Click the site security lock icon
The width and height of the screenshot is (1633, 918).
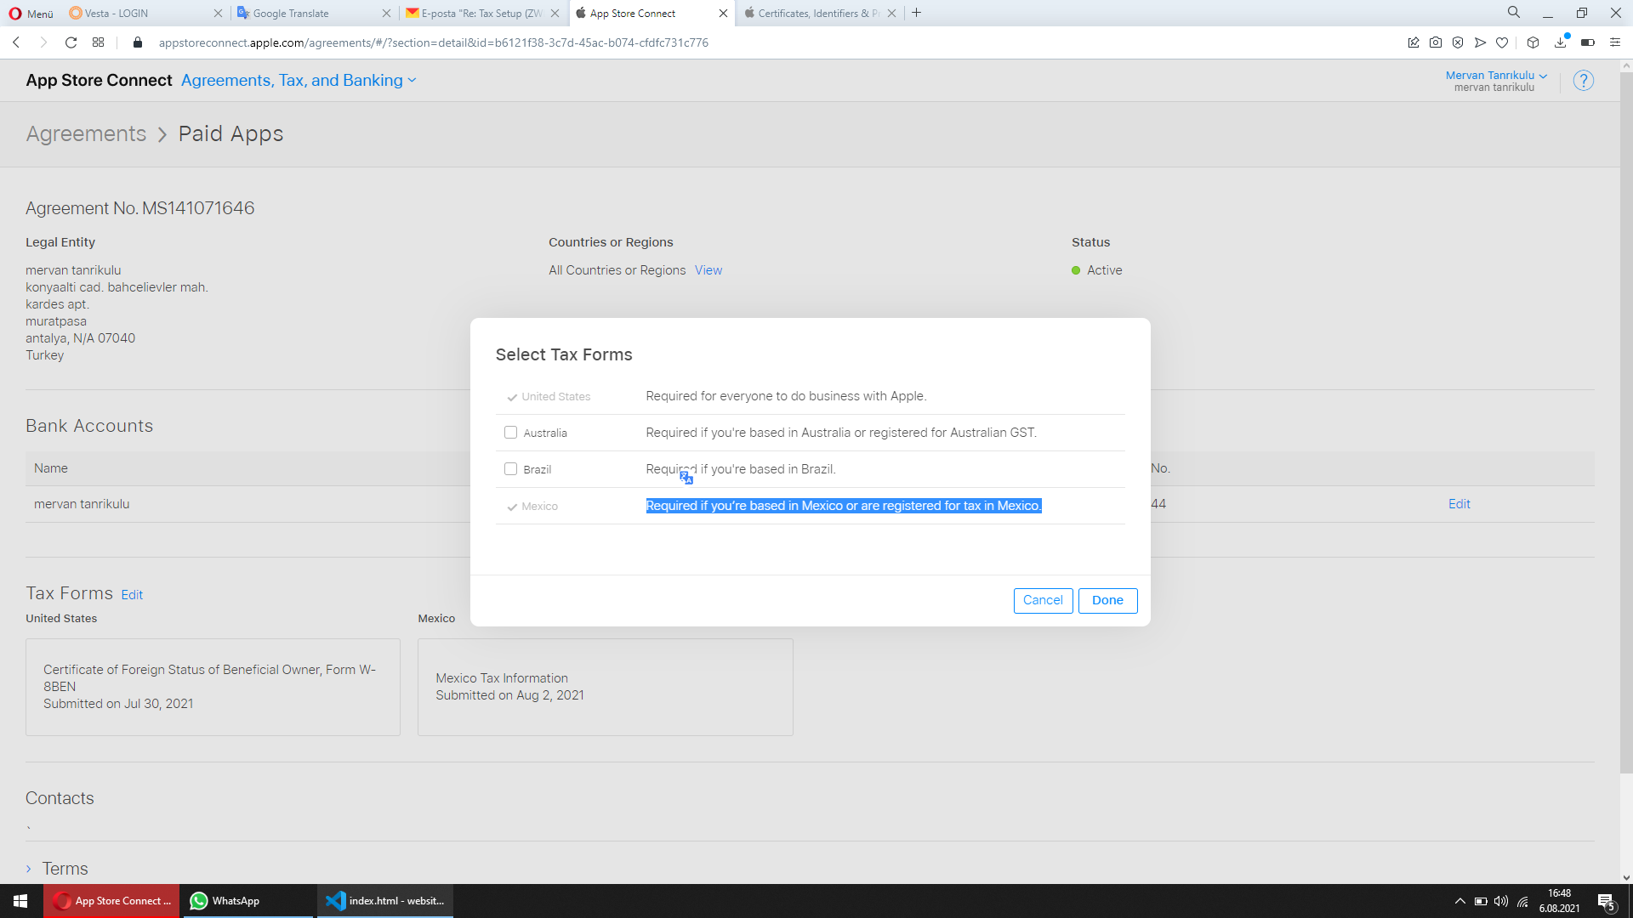138,42
